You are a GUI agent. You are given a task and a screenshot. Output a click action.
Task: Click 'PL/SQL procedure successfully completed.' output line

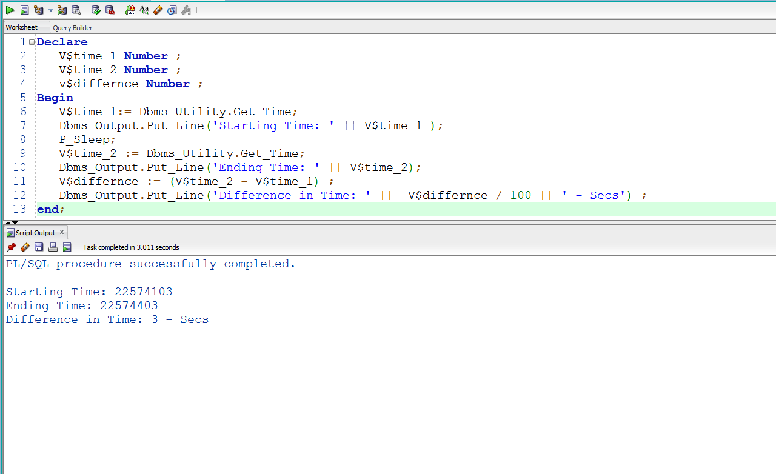[x=151, y=264]
